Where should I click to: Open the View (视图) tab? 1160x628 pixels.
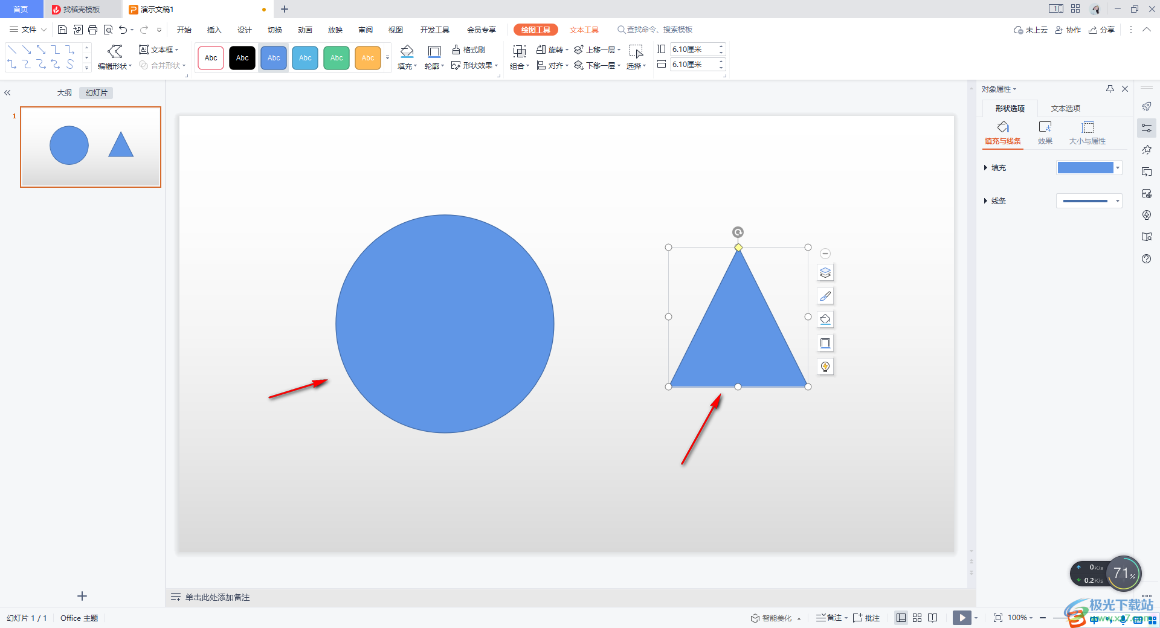click(396, 30)
